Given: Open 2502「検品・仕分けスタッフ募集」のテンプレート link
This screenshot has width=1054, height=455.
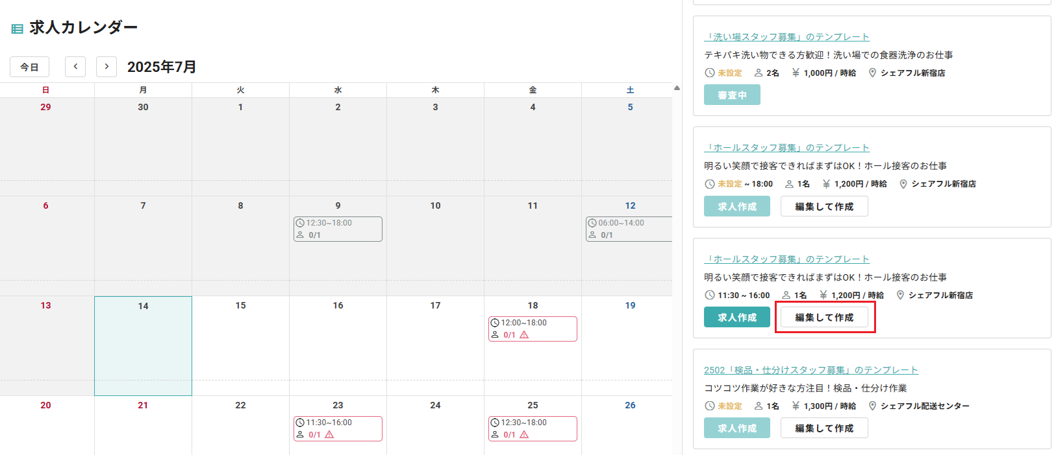Looking at the screenshot, I should [x=811, y=370].
